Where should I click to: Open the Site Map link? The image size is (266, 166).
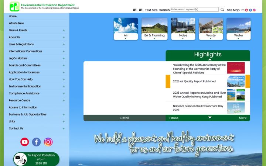coord(233,10)
